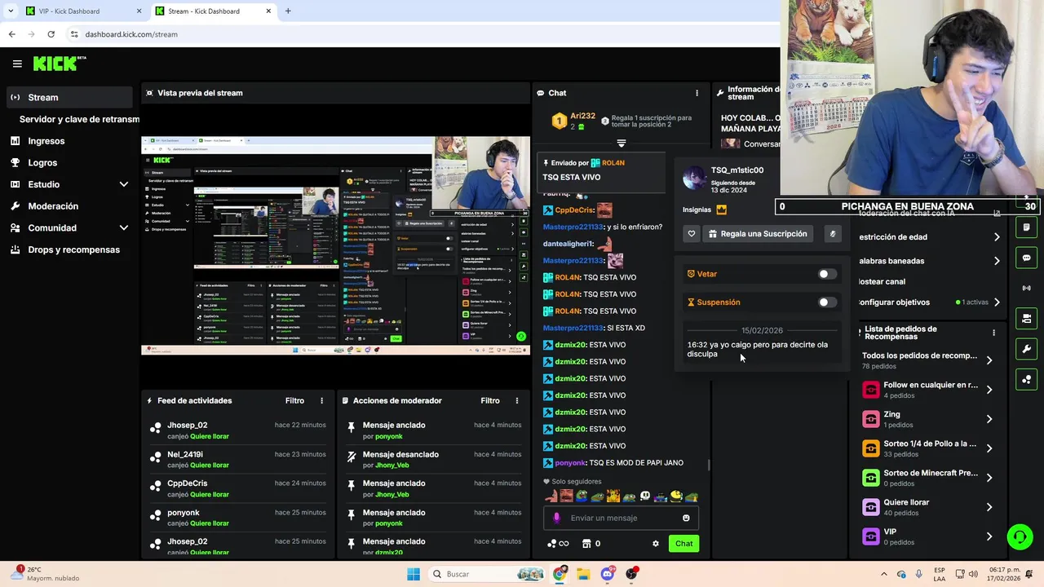Open Lista de pedidos three-dot menu
This screenshot has width=1044, height=587.
[993, 333]
